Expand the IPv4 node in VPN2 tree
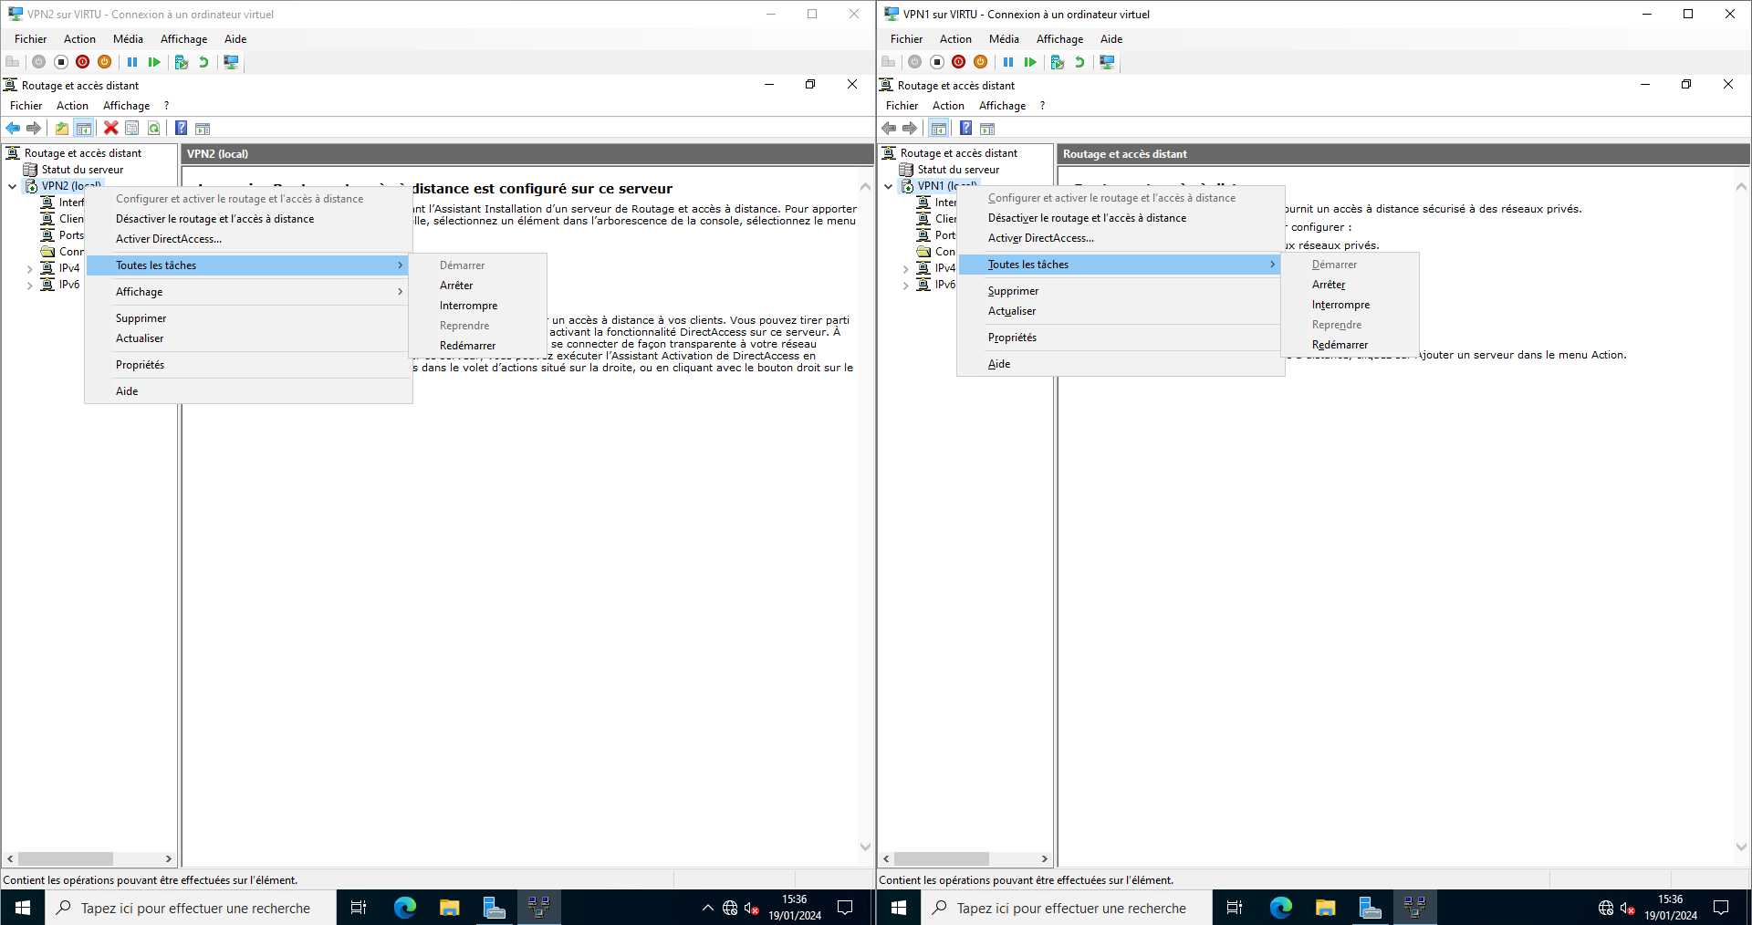This screenshot has width=1752, height=925. point(29,269)
